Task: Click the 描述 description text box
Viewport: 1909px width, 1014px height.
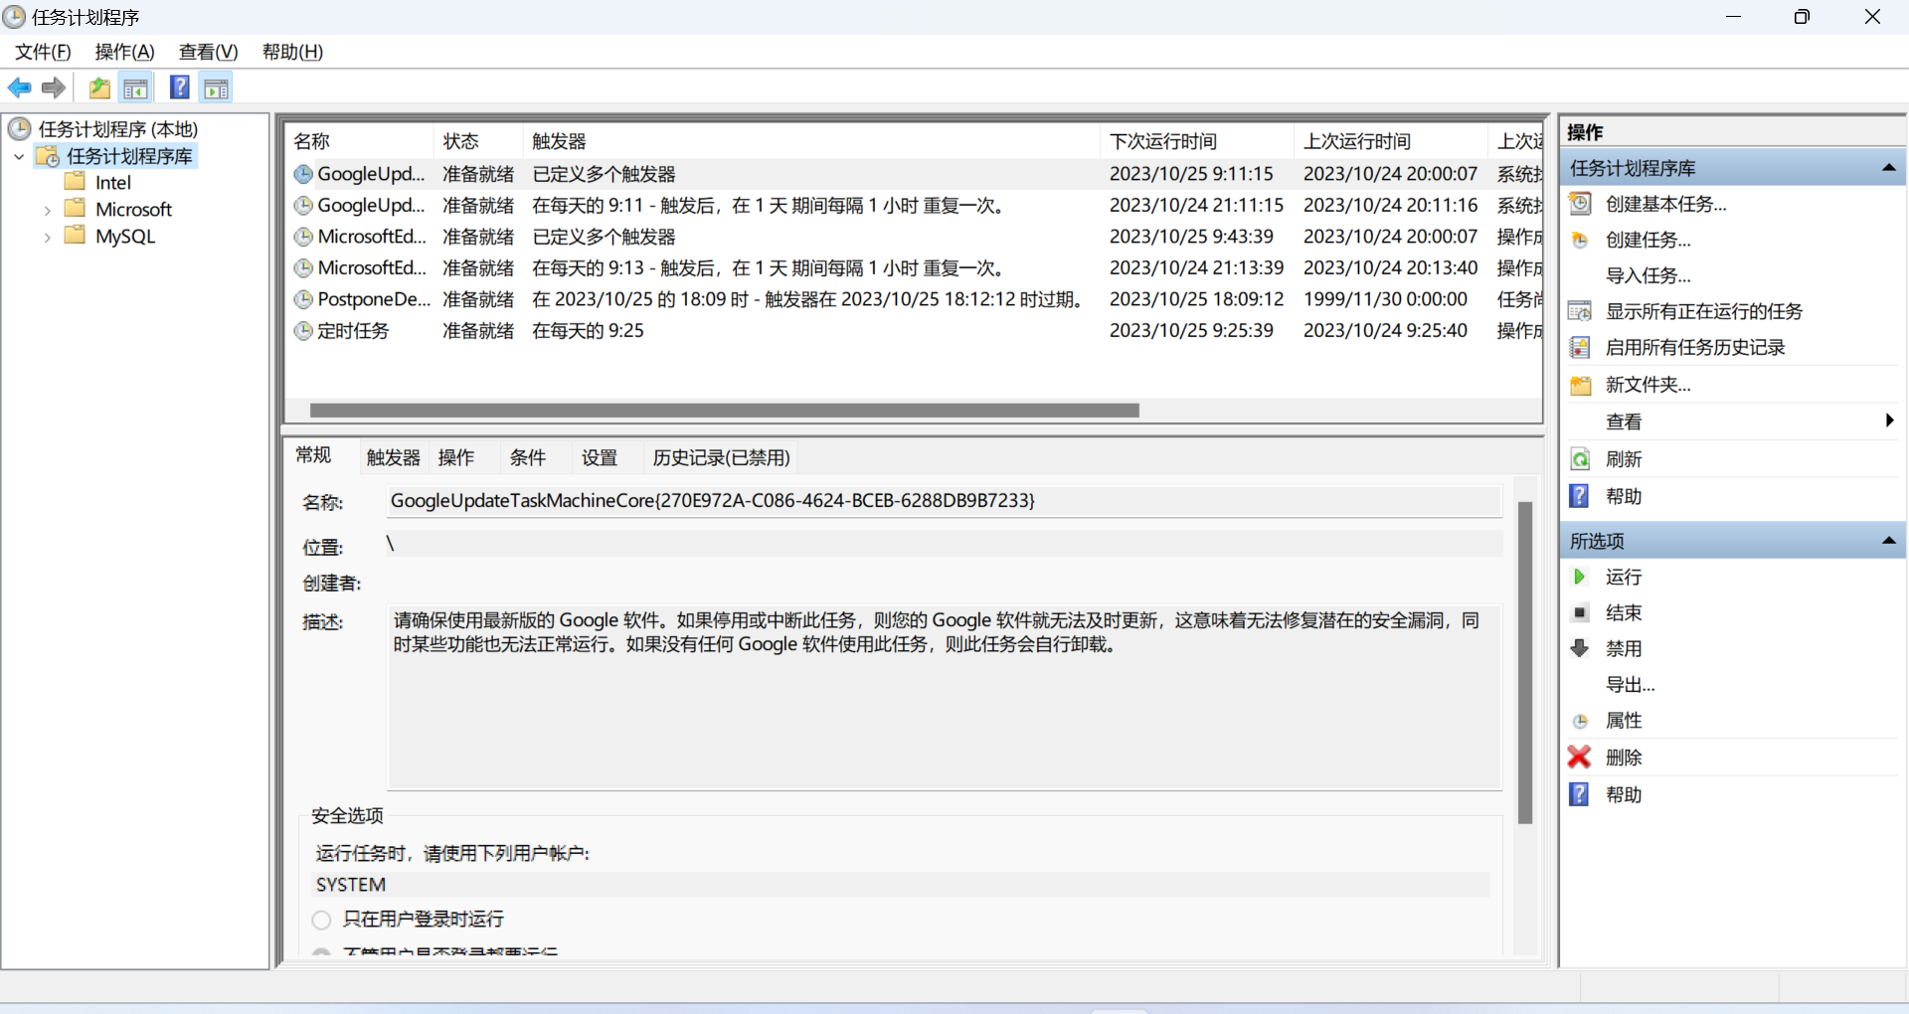Action: click(x=944, y=697)
